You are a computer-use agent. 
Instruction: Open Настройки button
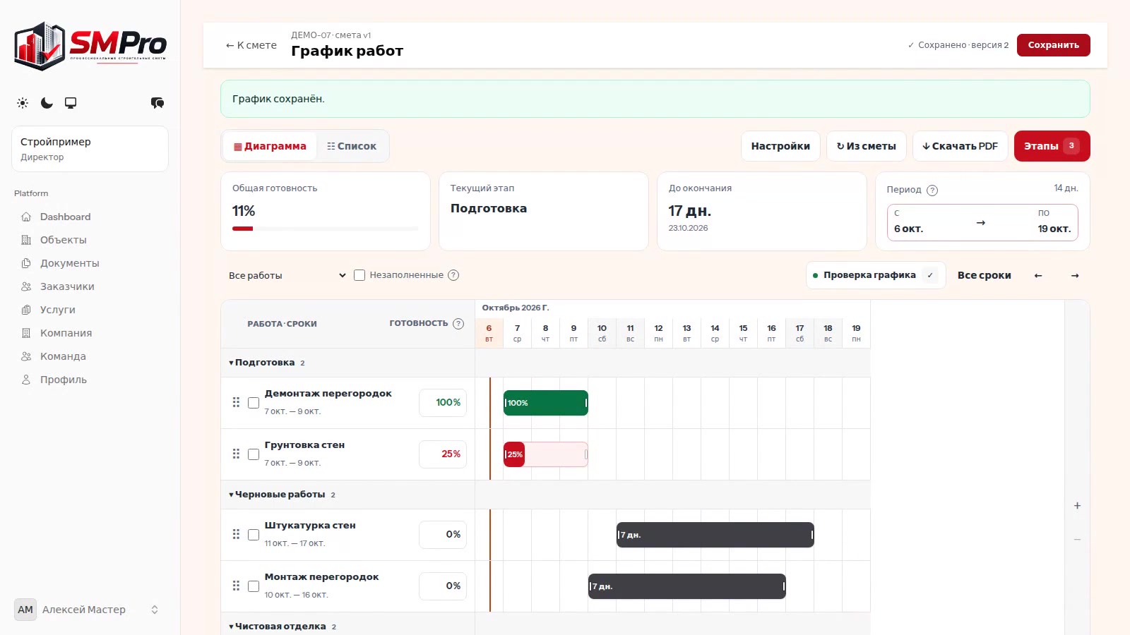pos(780,146)
